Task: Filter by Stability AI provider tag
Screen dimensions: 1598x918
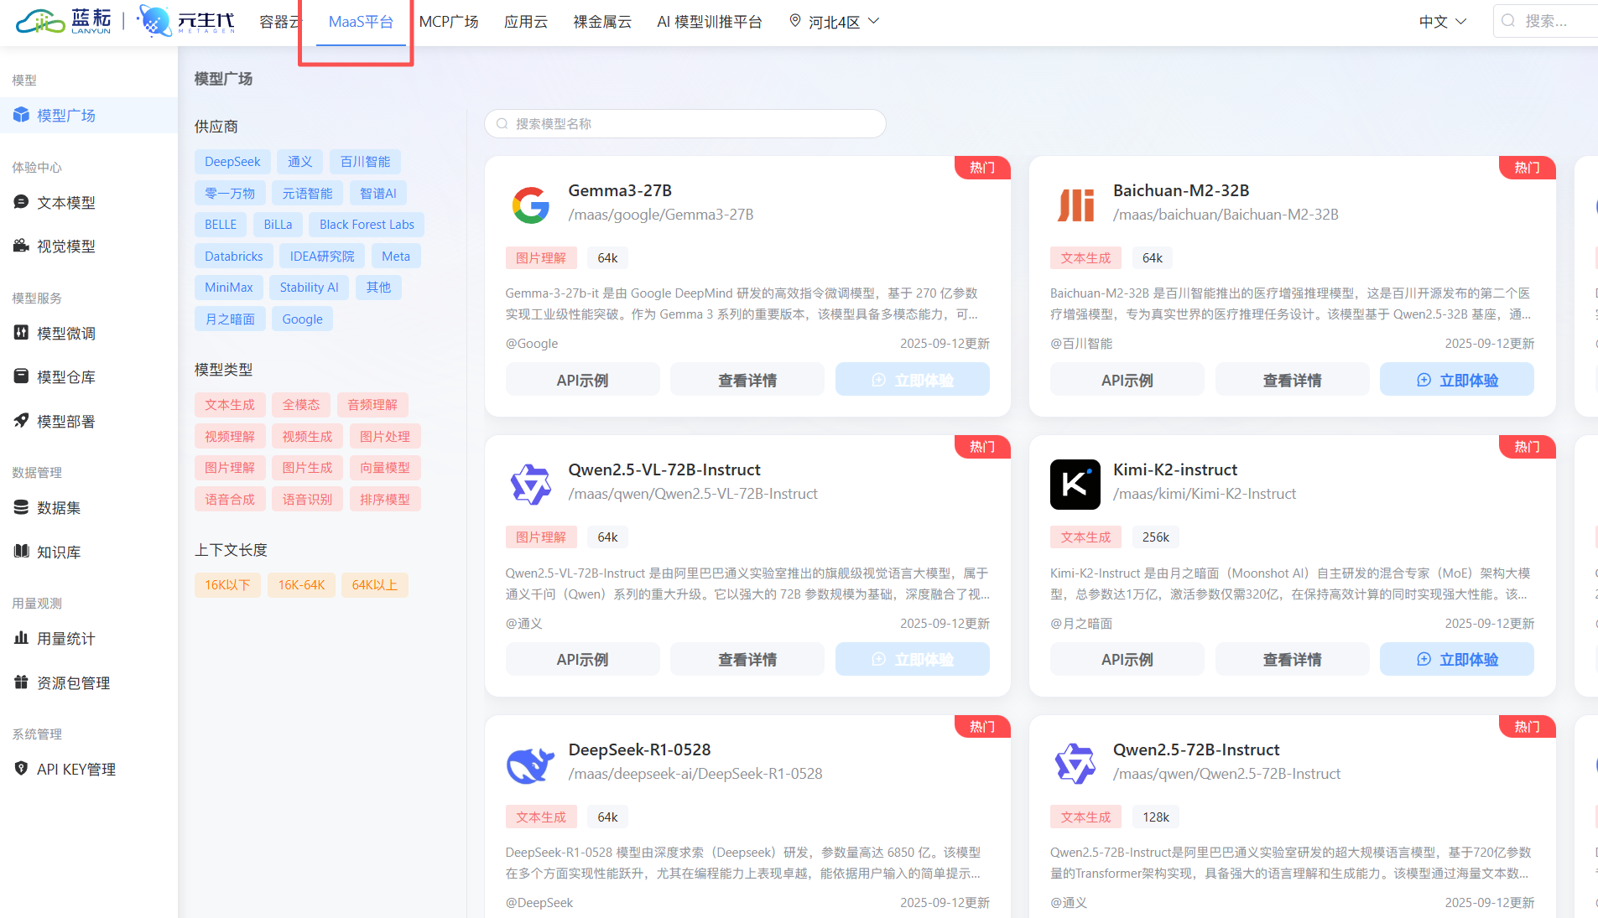Action: click(309, 288)
